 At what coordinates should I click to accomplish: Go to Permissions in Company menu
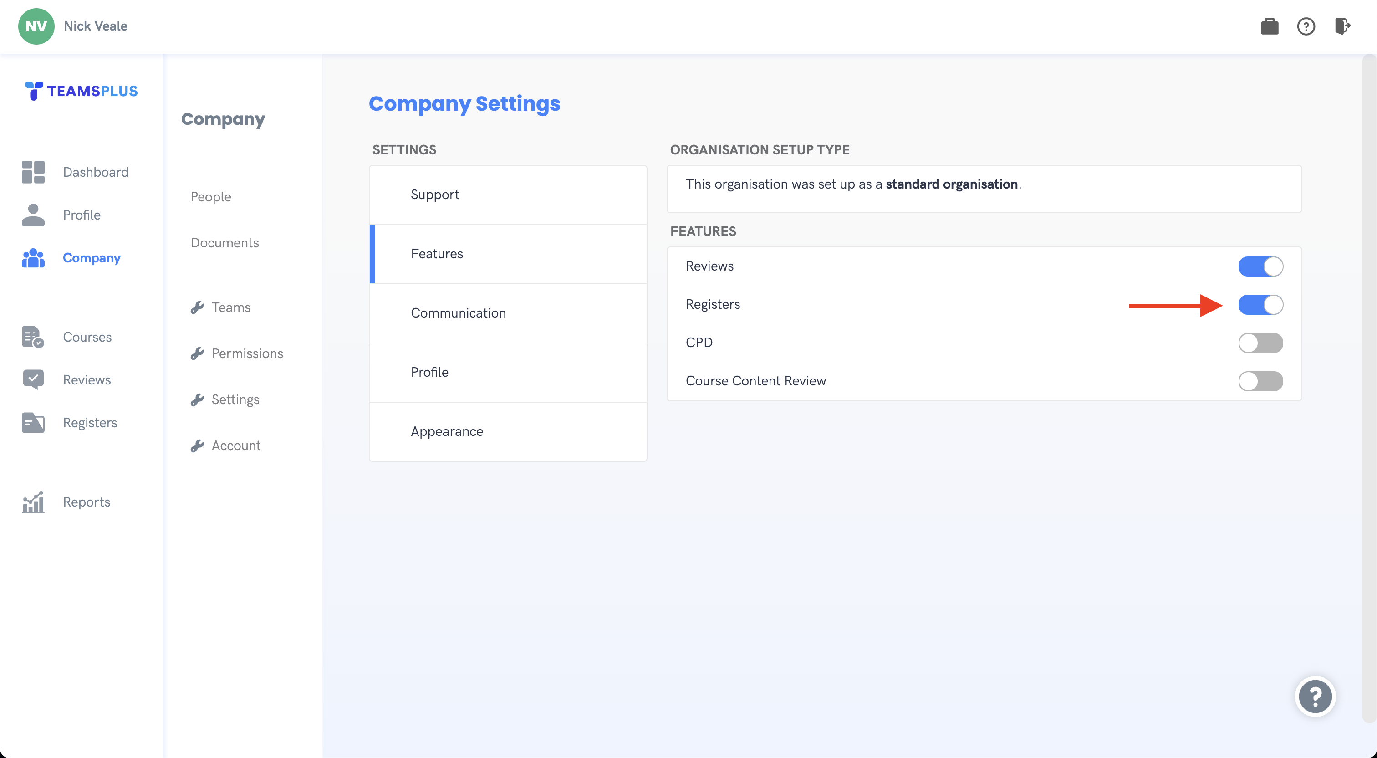coord(246,353)
